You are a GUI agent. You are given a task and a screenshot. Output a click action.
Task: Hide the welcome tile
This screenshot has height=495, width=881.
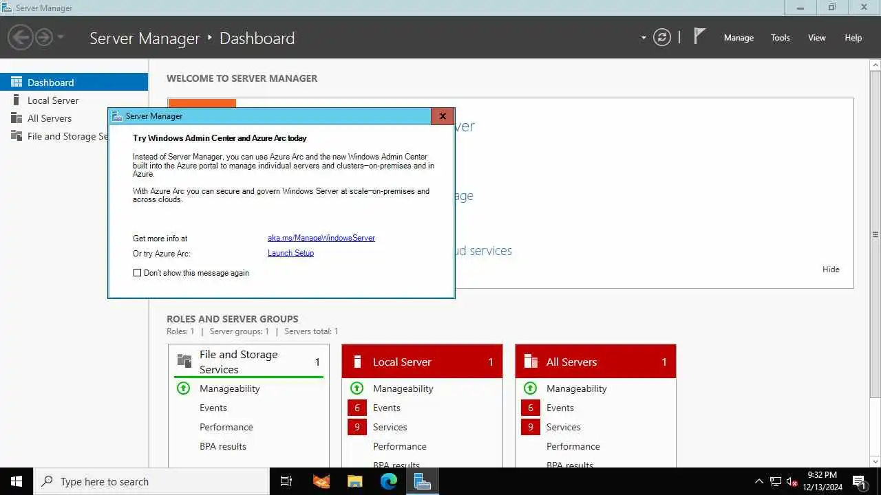click(831, 269)
